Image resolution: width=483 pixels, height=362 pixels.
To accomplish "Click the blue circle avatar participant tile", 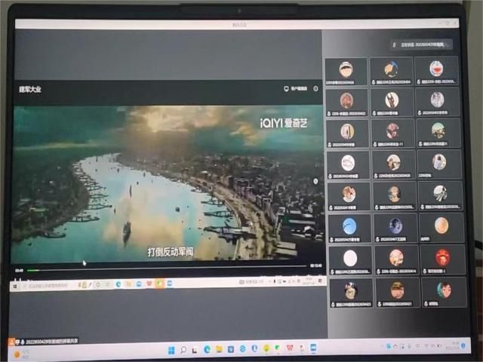I will (349, 225).
